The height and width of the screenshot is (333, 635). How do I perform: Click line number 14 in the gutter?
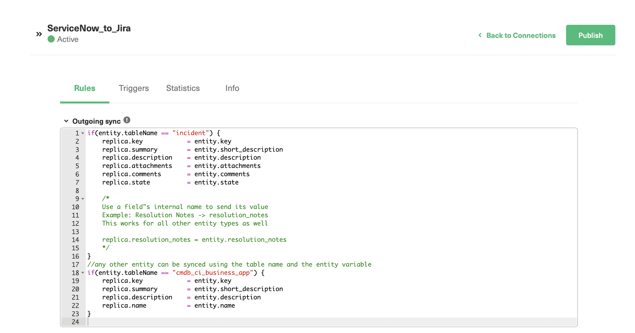click(75, 240)
